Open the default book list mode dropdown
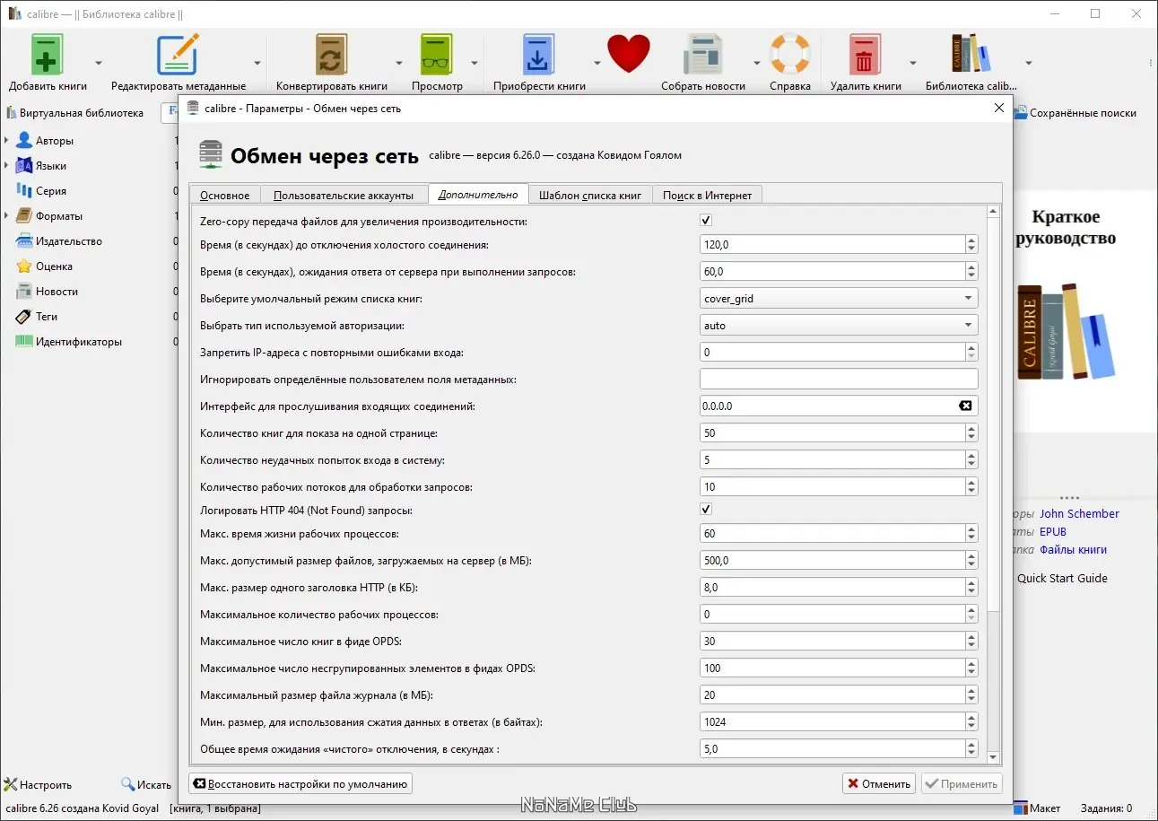 click(839, 299)
